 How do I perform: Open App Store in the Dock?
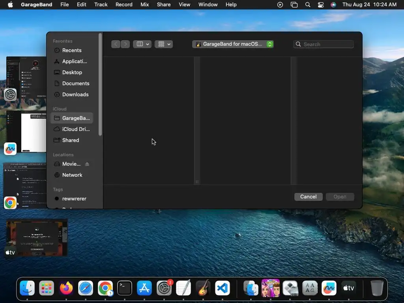click(144, 288)
